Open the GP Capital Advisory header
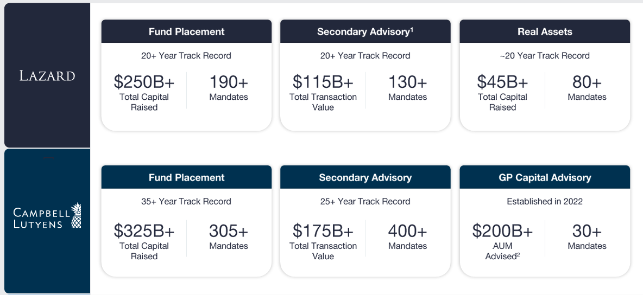 [545, 178]
